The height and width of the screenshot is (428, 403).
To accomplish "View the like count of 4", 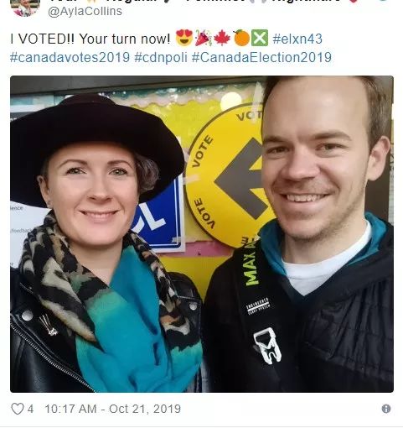I will tap(30, 409).
